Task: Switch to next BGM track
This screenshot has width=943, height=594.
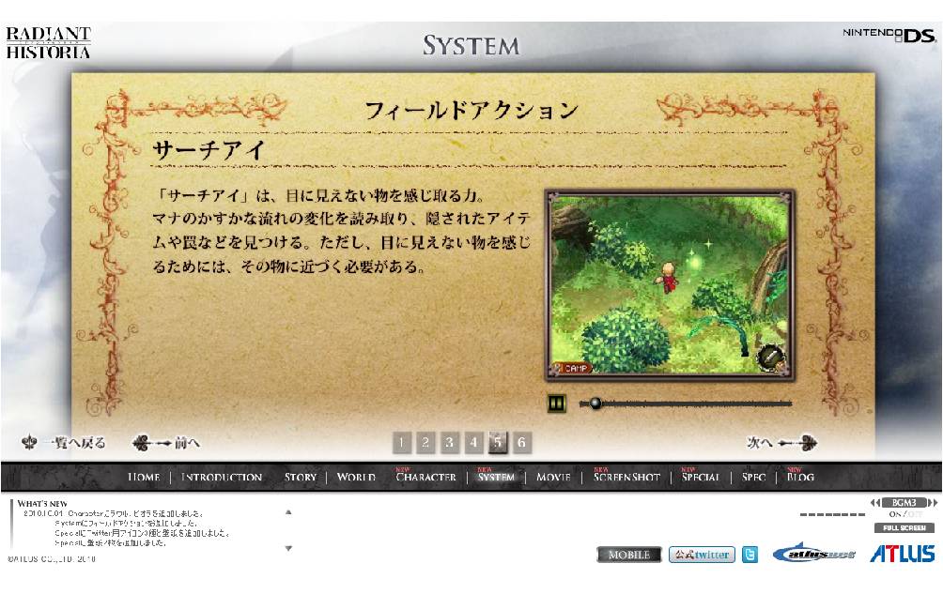Action: (x=932, y=503)
